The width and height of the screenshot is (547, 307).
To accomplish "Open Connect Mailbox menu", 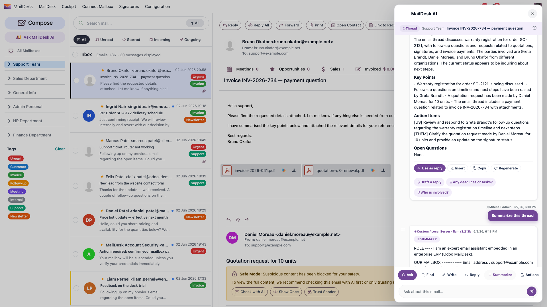I will 97,7.
